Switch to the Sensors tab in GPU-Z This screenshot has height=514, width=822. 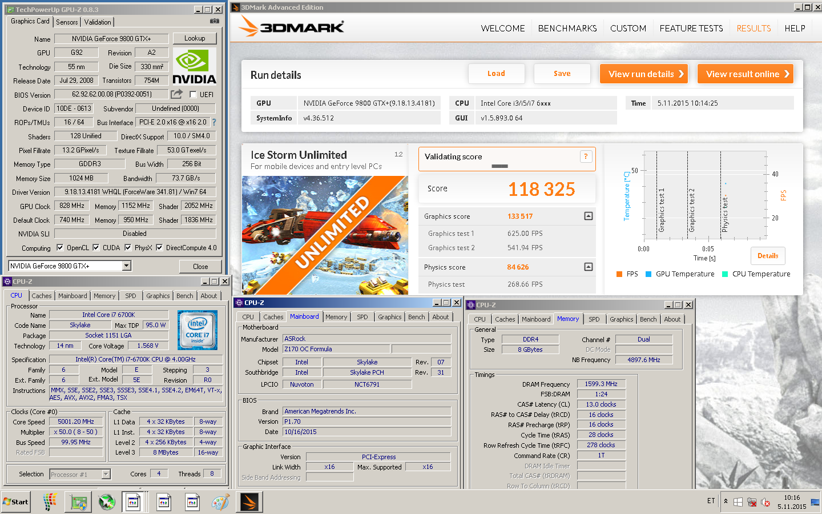click(x=67, y=22)
